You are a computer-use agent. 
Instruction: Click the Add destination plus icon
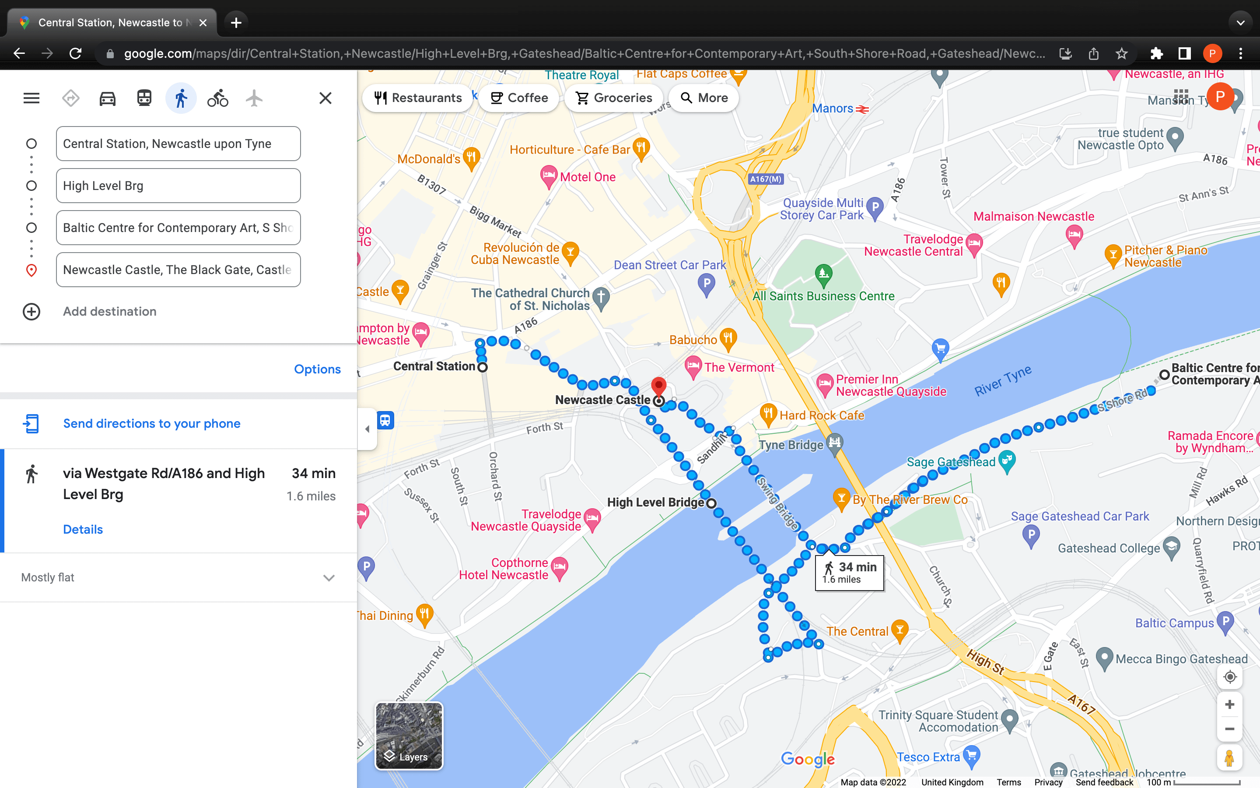pos(31,312)
